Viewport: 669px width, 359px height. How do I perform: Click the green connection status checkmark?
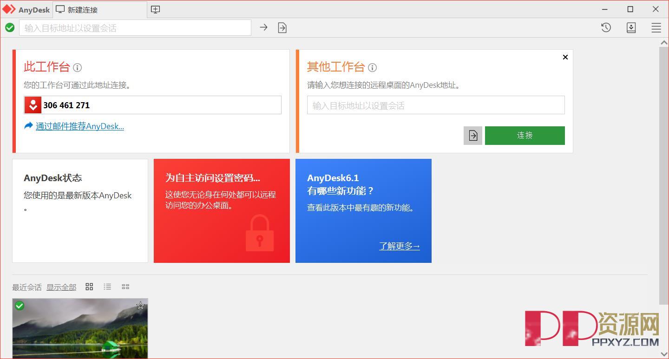point(10,27)
